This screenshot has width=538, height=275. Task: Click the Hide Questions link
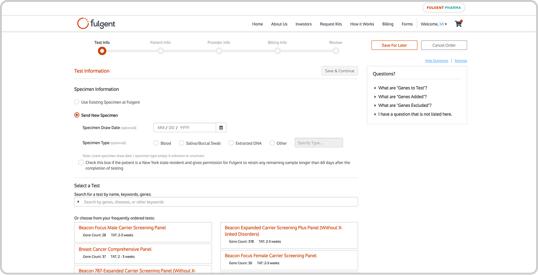436,60
